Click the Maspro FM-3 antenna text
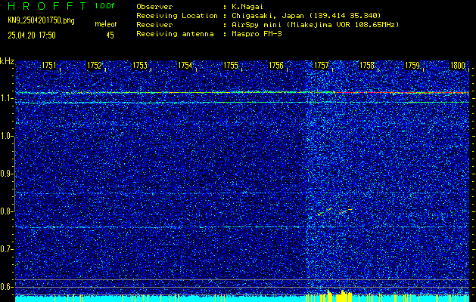The height and width of the screenshot is (302, 476). (256, 34)
